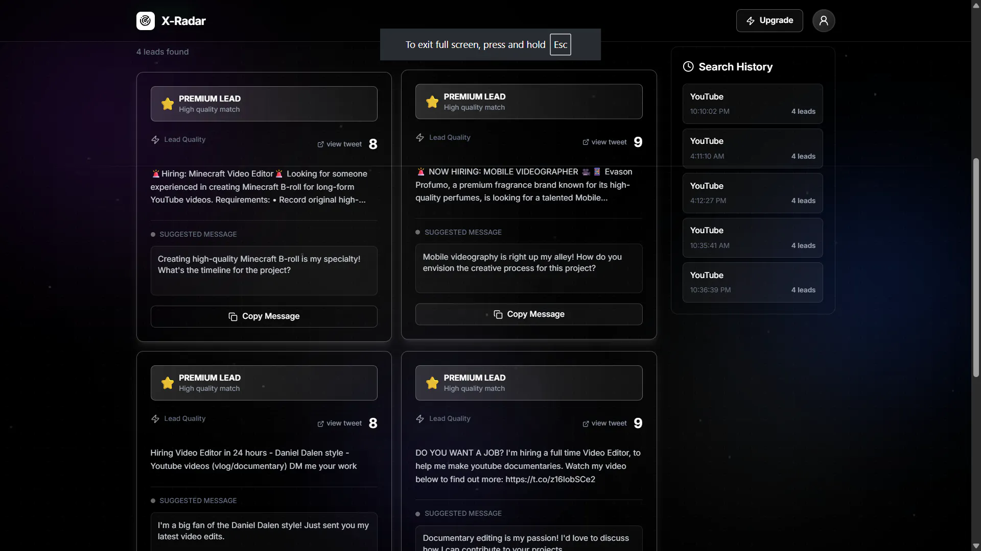Click the X-Radar logo icon
Viewport: 981px width, 551px height.
click(x=146, y=21)
